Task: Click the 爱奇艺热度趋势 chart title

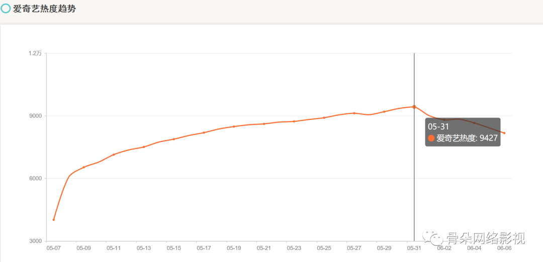Action: coord(44,9)
